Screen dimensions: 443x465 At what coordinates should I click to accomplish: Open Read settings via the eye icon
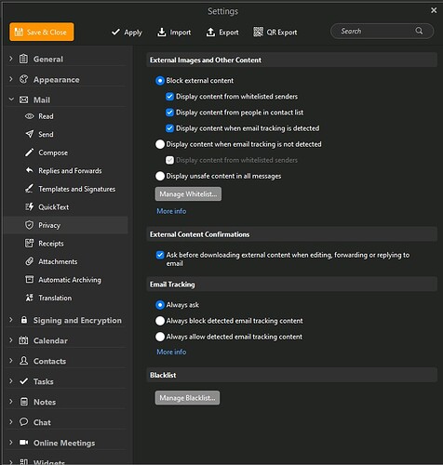click(30, 116)
